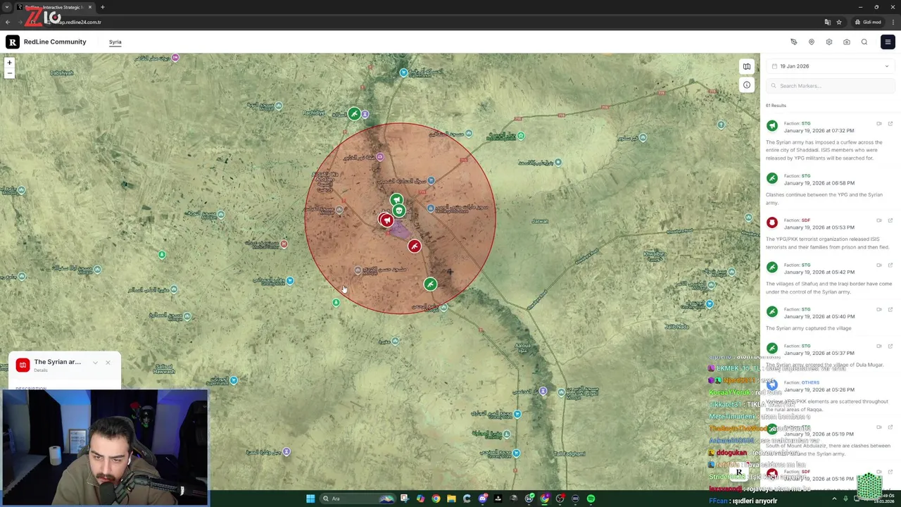Click the 61 Results count label
This screenshot has height=507, width=901.
(776, 106)
